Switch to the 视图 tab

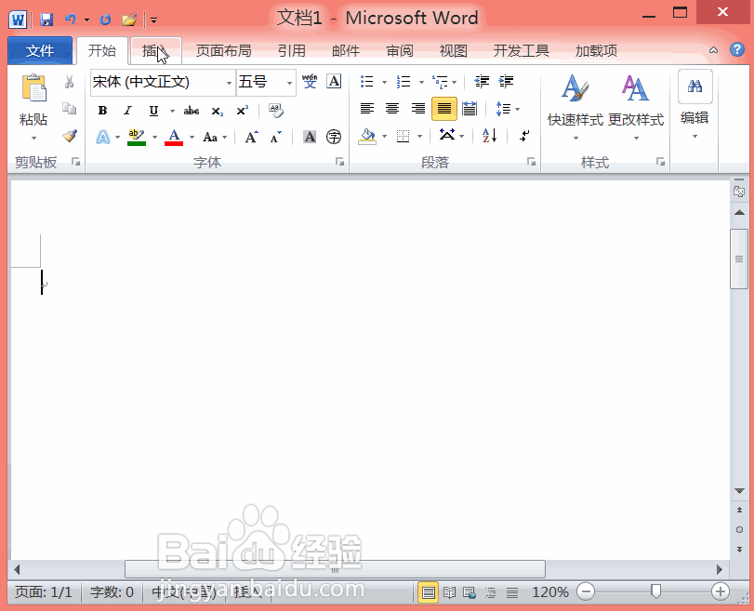[x=454, y=50]
